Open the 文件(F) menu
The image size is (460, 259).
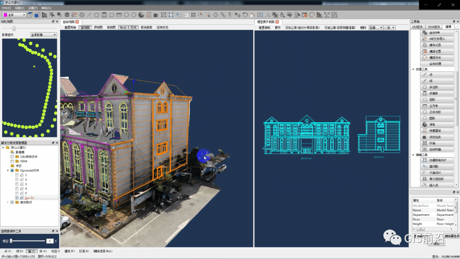click(6, 8)
